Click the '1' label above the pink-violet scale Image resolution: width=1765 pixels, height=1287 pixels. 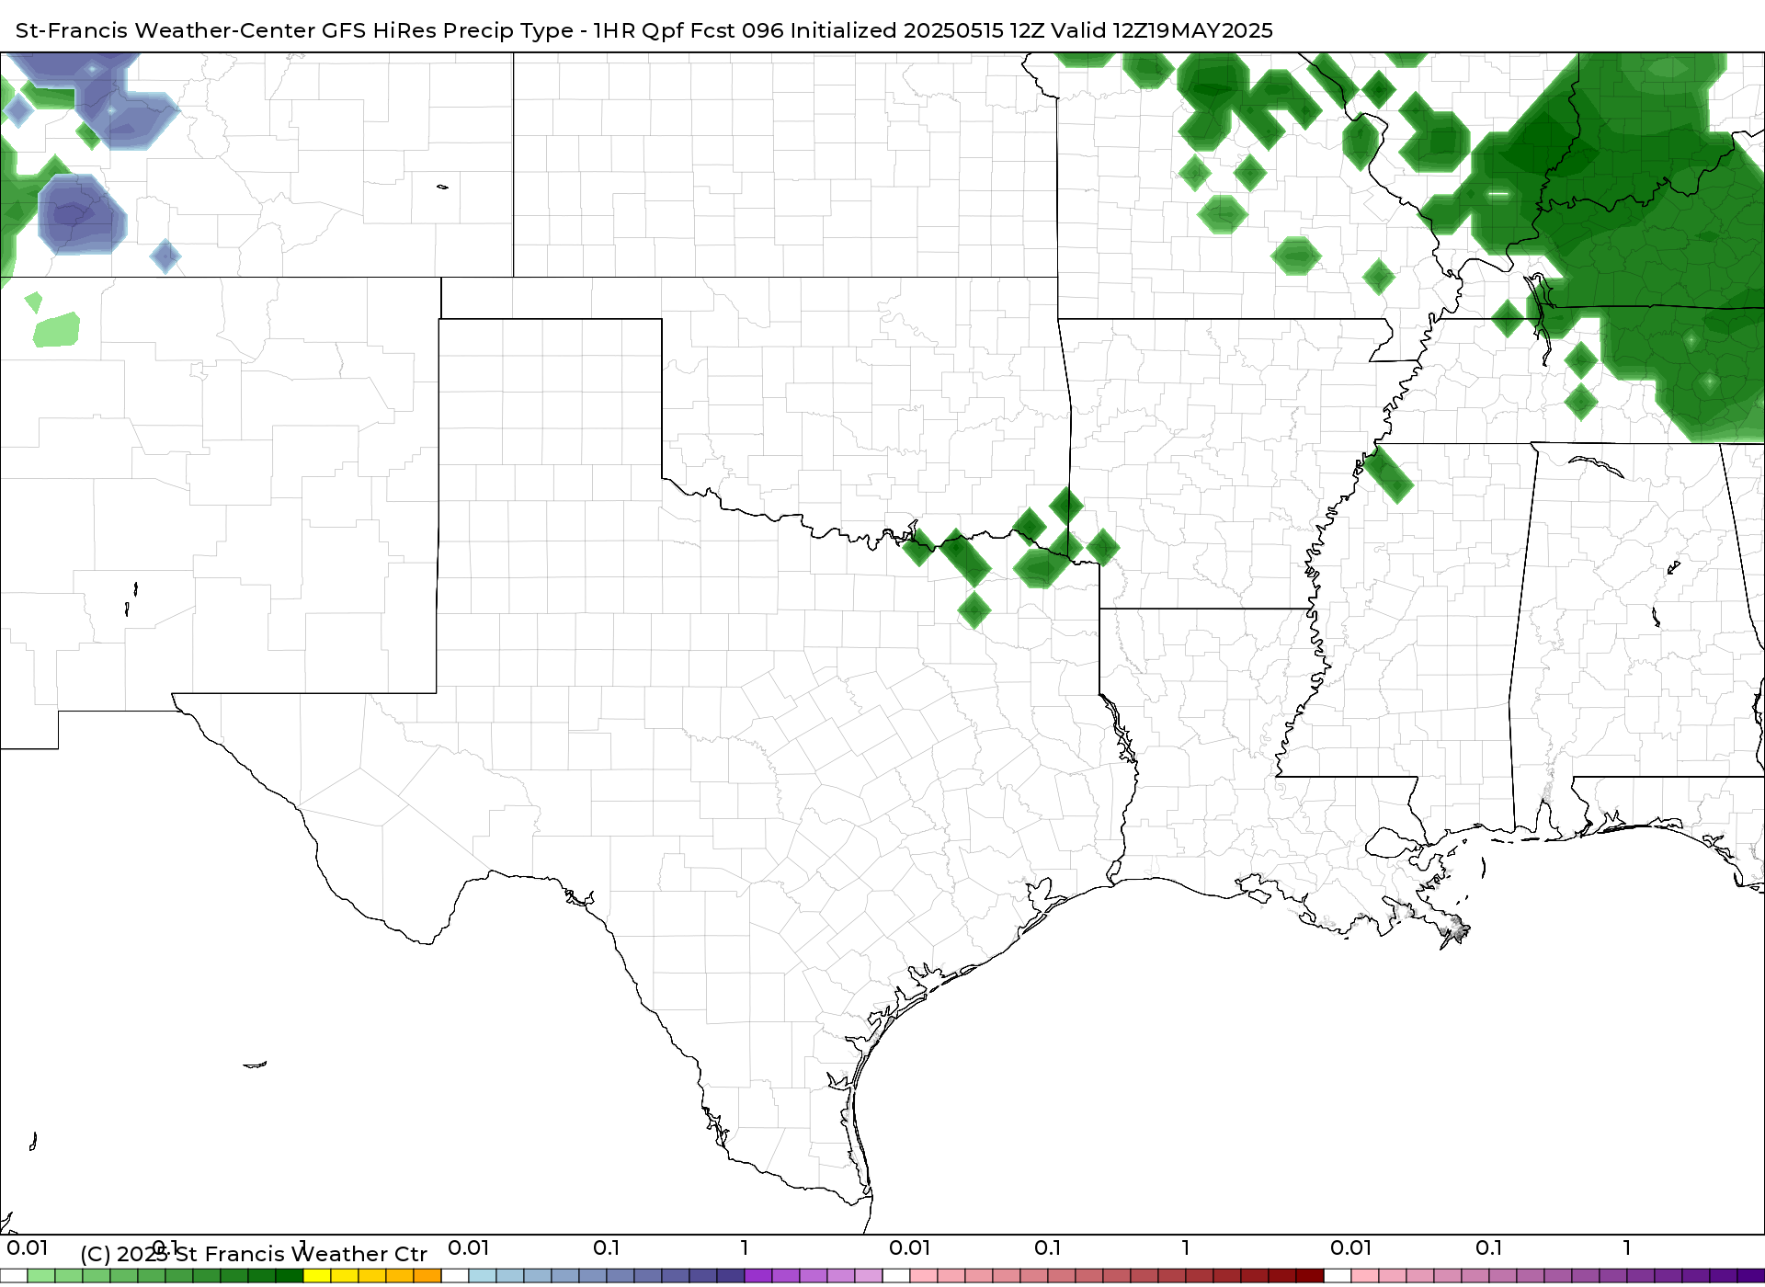[x=1627, y=1248]
